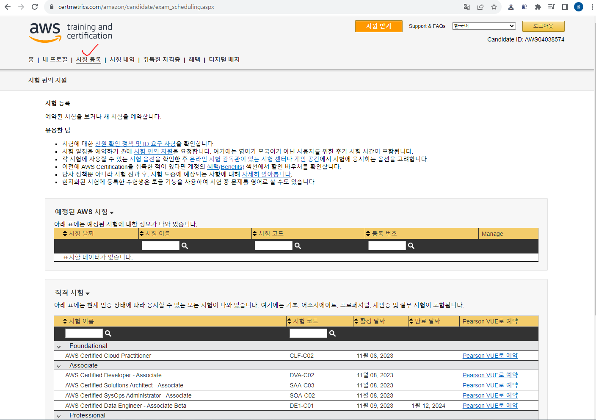
Task: Open the 시험 편의 지원 sub-menu
Action: [x=47, y=80]
